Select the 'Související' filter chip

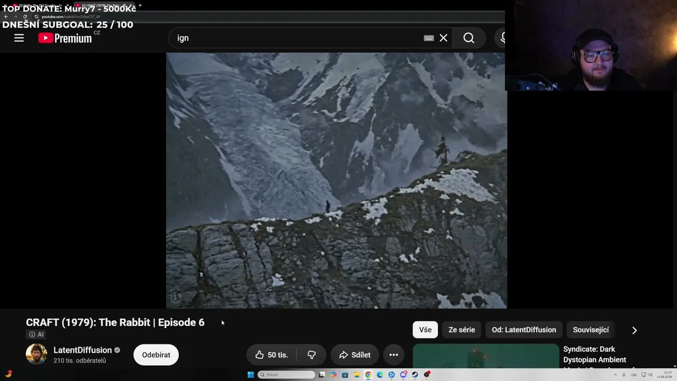(x=591, y=330)
